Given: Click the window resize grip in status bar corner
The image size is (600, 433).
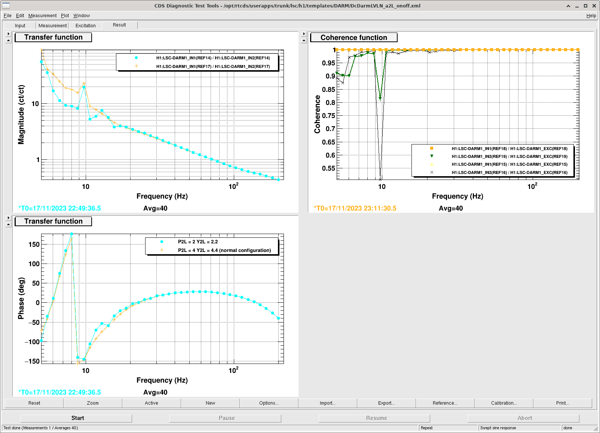Looking at the screenshot, I should 596,429.
